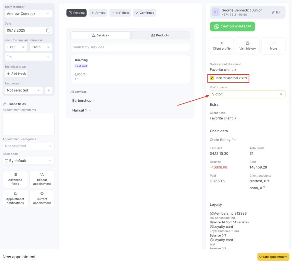Open Appointment notifications

[15, 198]
